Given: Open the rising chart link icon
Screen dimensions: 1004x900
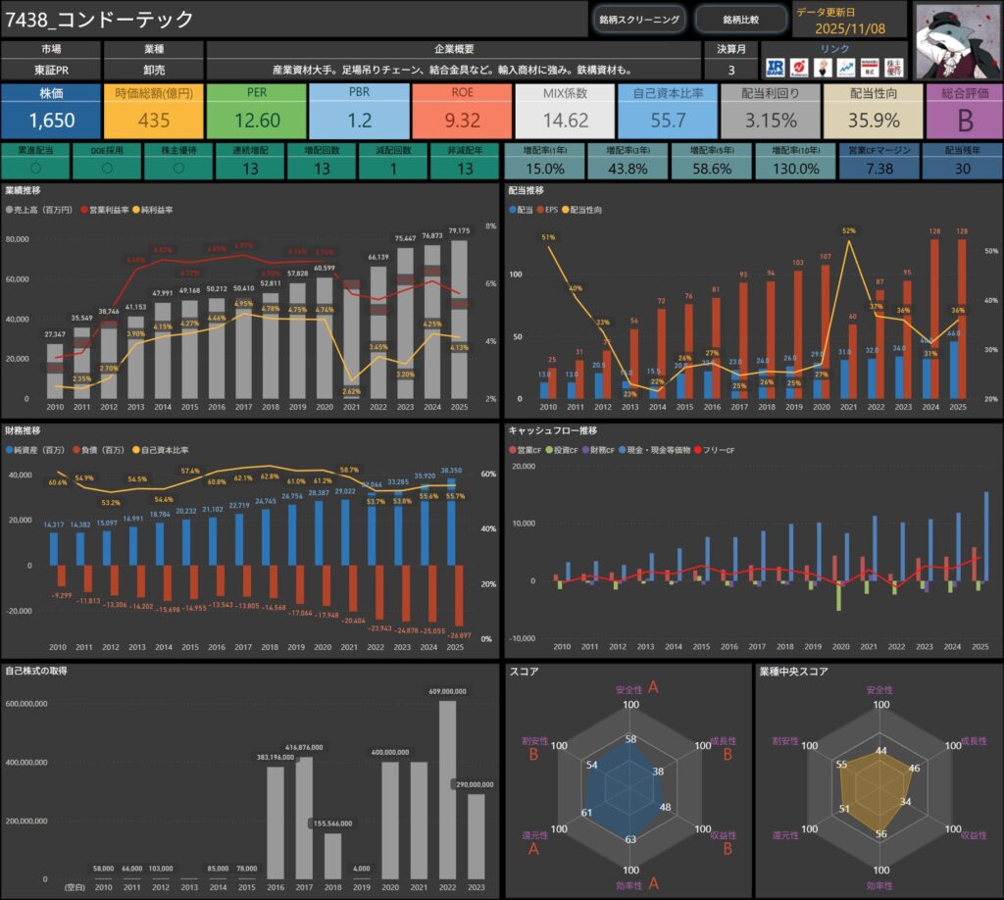Looking at the screenshot, I should [845, 67].
